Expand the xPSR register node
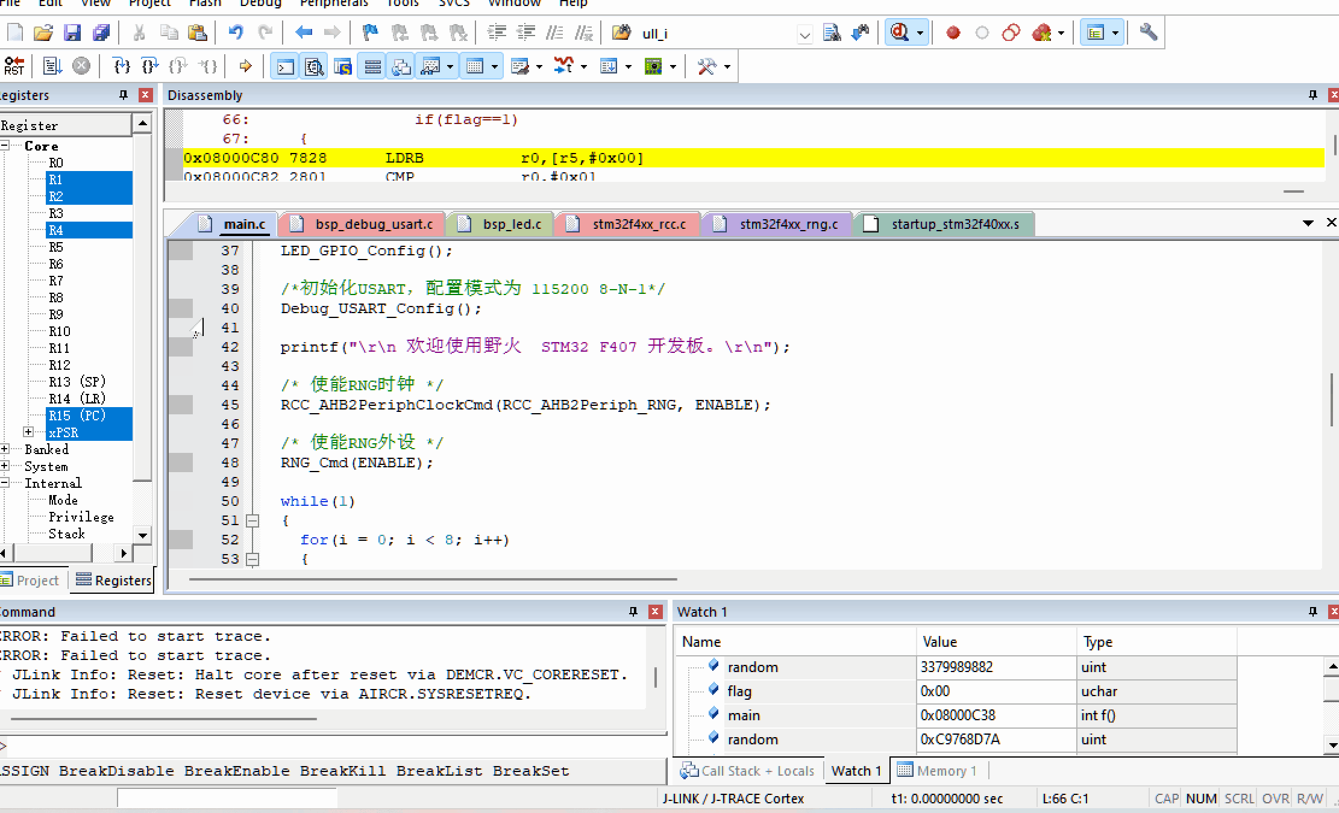The height and width of the screenshot is (813, 1339). coord(28,432)
